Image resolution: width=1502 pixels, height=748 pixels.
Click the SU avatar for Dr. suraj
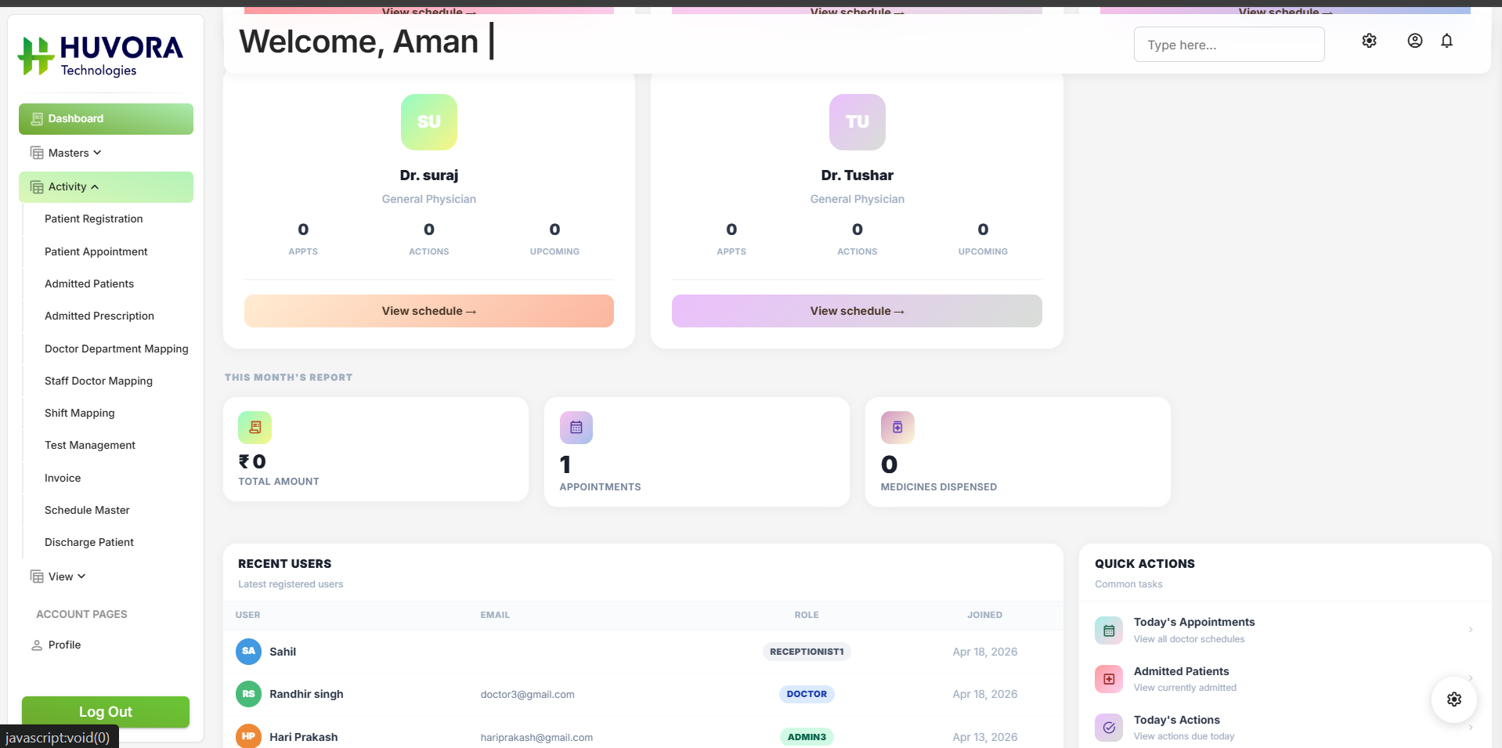(429, 122)
